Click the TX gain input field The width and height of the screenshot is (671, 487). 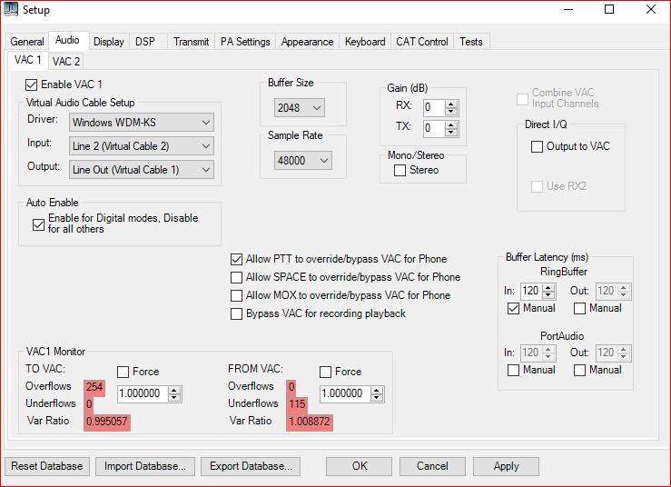(x=433, y=129)
